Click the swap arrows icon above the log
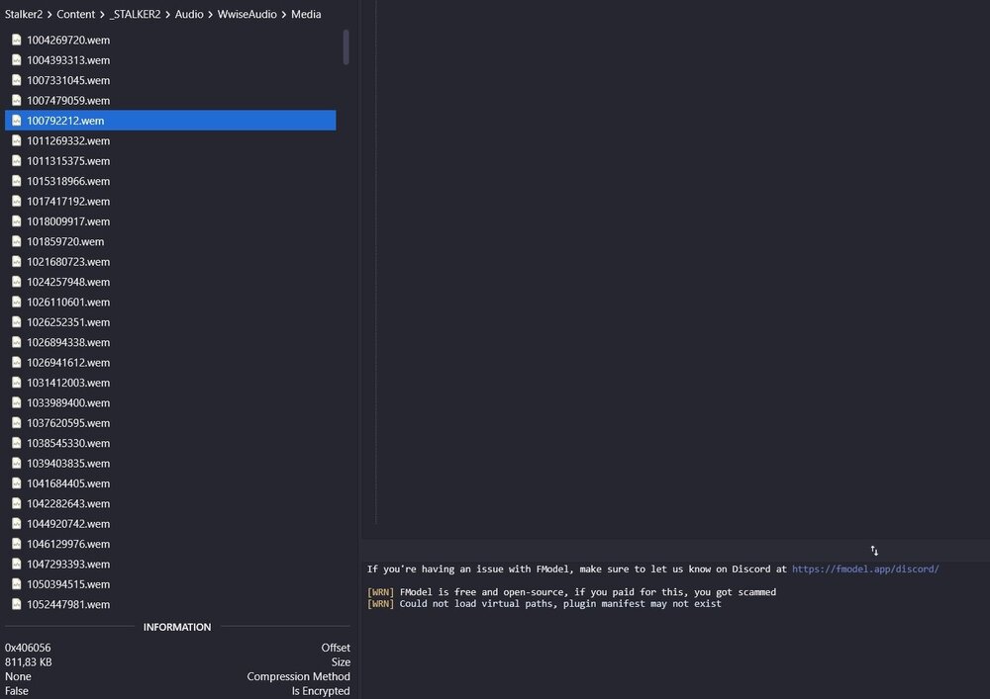Image resolution: width=990 pixels, height=699 pixels. click(874, 551)
